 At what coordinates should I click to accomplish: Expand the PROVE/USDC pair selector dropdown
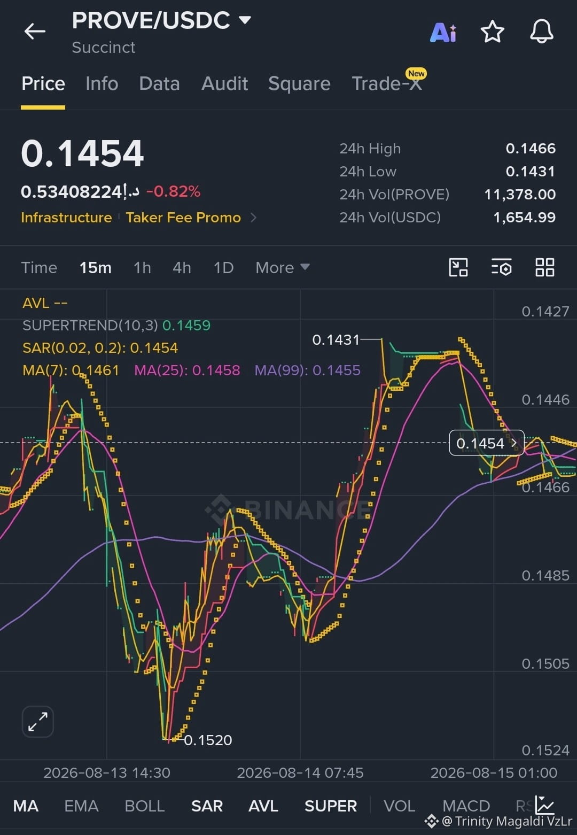[x=245, y=20]
